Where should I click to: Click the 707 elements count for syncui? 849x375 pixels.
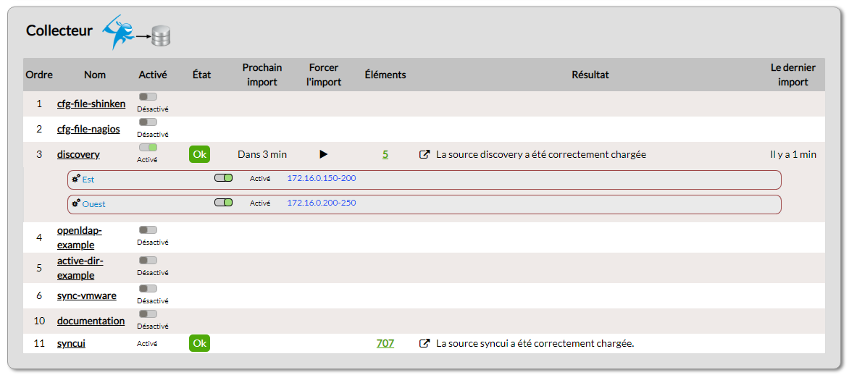pos(385,343)
